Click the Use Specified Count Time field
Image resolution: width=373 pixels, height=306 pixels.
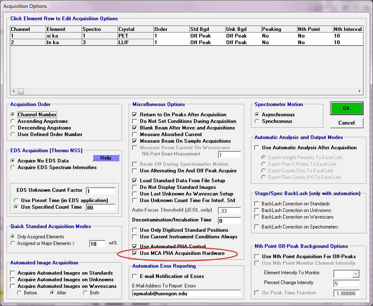coord(100,207)
